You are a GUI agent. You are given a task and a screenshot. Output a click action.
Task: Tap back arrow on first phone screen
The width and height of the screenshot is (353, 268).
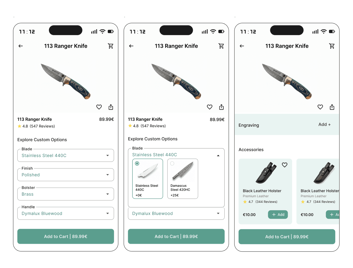[21, 46]
